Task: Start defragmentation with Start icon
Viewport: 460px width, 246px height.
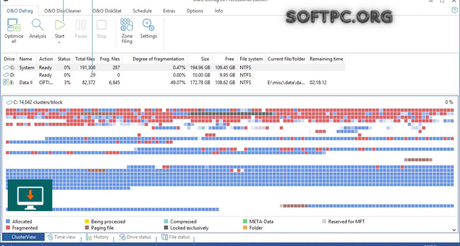Action: coord(60,25)
